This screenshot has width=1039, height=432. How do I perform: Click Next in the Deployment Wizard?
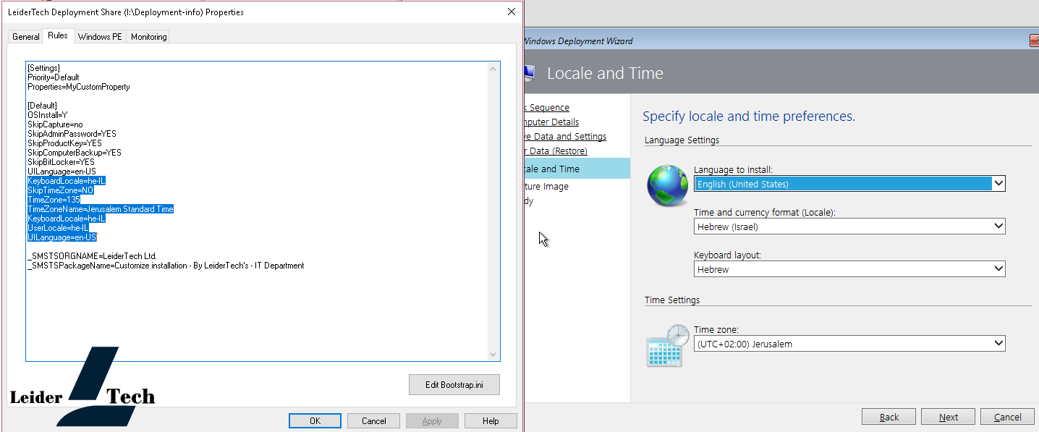pos(948,417)
